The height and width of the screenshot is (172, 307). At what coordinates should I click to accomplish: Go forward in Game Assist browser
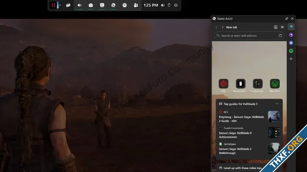click(223, 27)
